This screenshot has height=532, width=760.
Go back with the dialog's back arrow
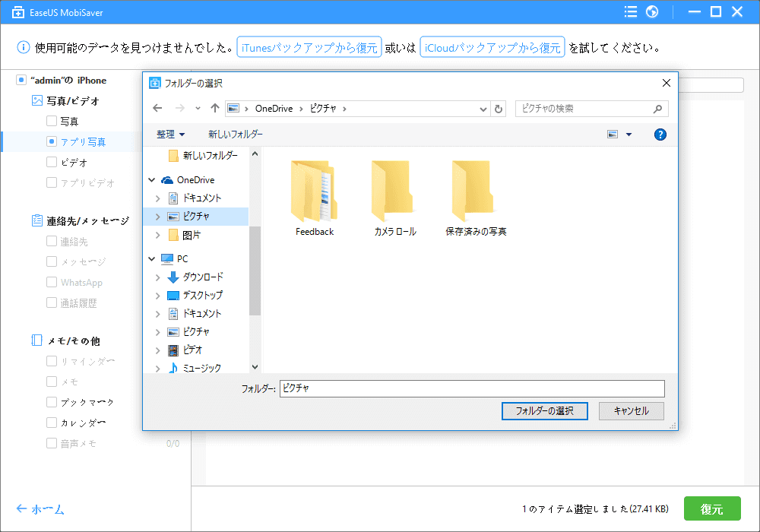point(157,108)
